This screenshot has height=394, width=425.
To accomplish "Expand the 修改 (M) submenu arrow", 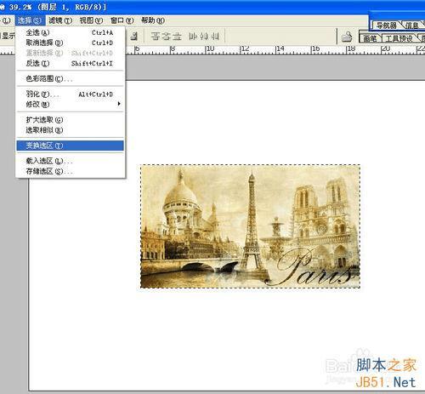I will click(x=119, y=104).
